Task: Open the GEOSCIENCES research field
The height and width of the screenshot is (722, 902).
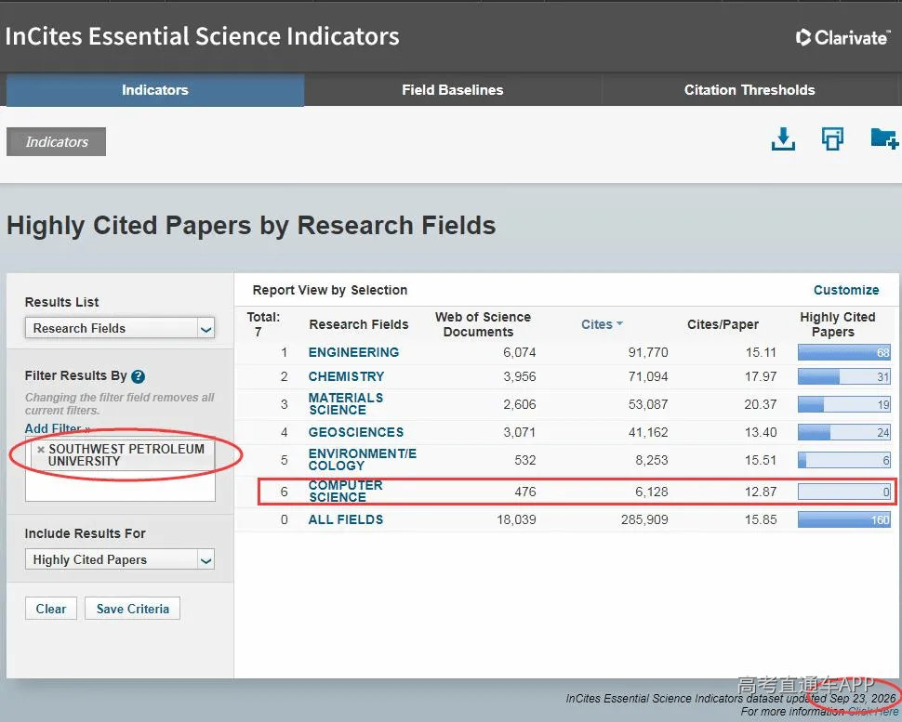Action: tap(356, 432)
